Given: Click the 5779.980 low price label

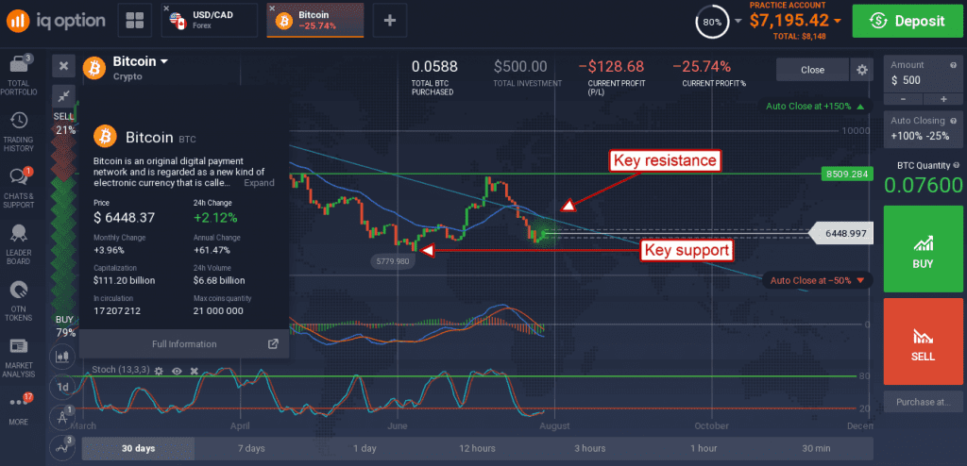Looking at the screenshot, I should [x=392, y=261].
